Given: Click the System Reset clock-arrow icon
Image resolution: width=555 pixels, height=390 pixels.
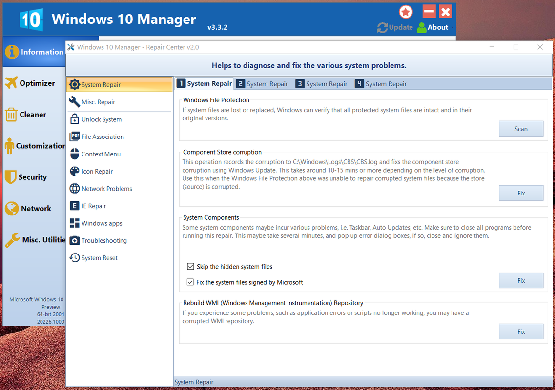Looking at the screenshot, I should (74, 258).
